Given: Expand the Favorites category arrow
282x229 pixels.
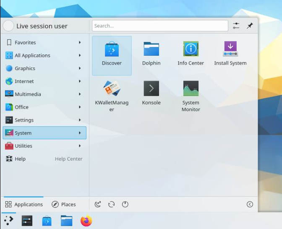Looking at the screenshot, I should click(80, 42).
